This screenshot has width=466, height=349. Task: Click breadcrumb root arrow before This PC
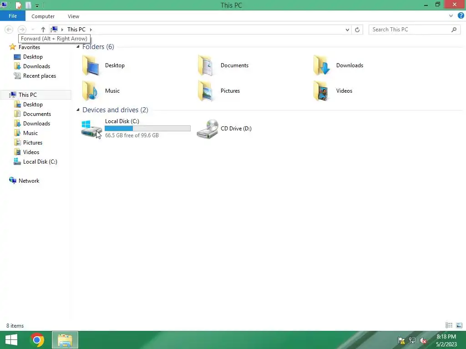click(62, 30)
